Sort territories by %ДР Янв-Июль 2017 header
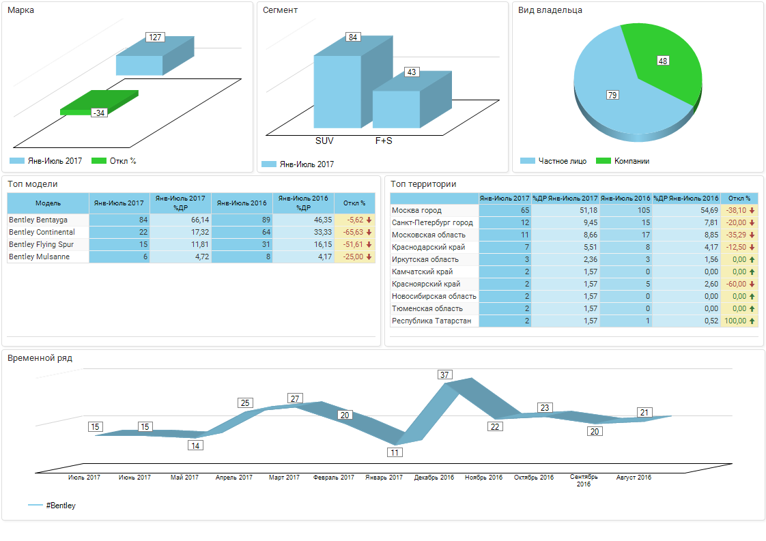Viewport: 766px width, 541px height. (x=565, y=199)
